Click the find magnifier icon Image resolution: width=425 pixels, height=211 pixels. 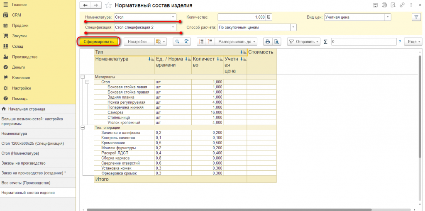tap(177, 42)
